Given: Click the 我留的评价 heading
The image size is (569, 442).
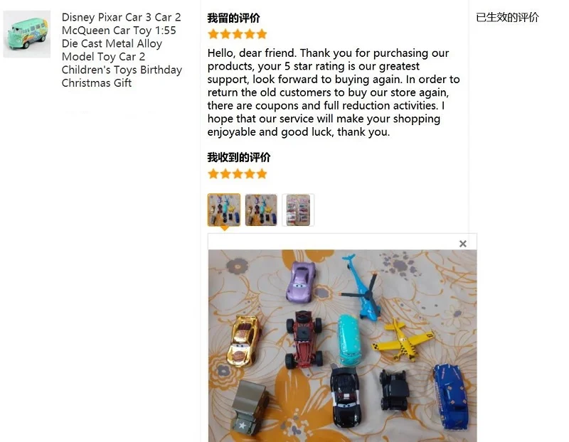Looking at the screenshot, I should pyautogui.click(x=233, y=18).
